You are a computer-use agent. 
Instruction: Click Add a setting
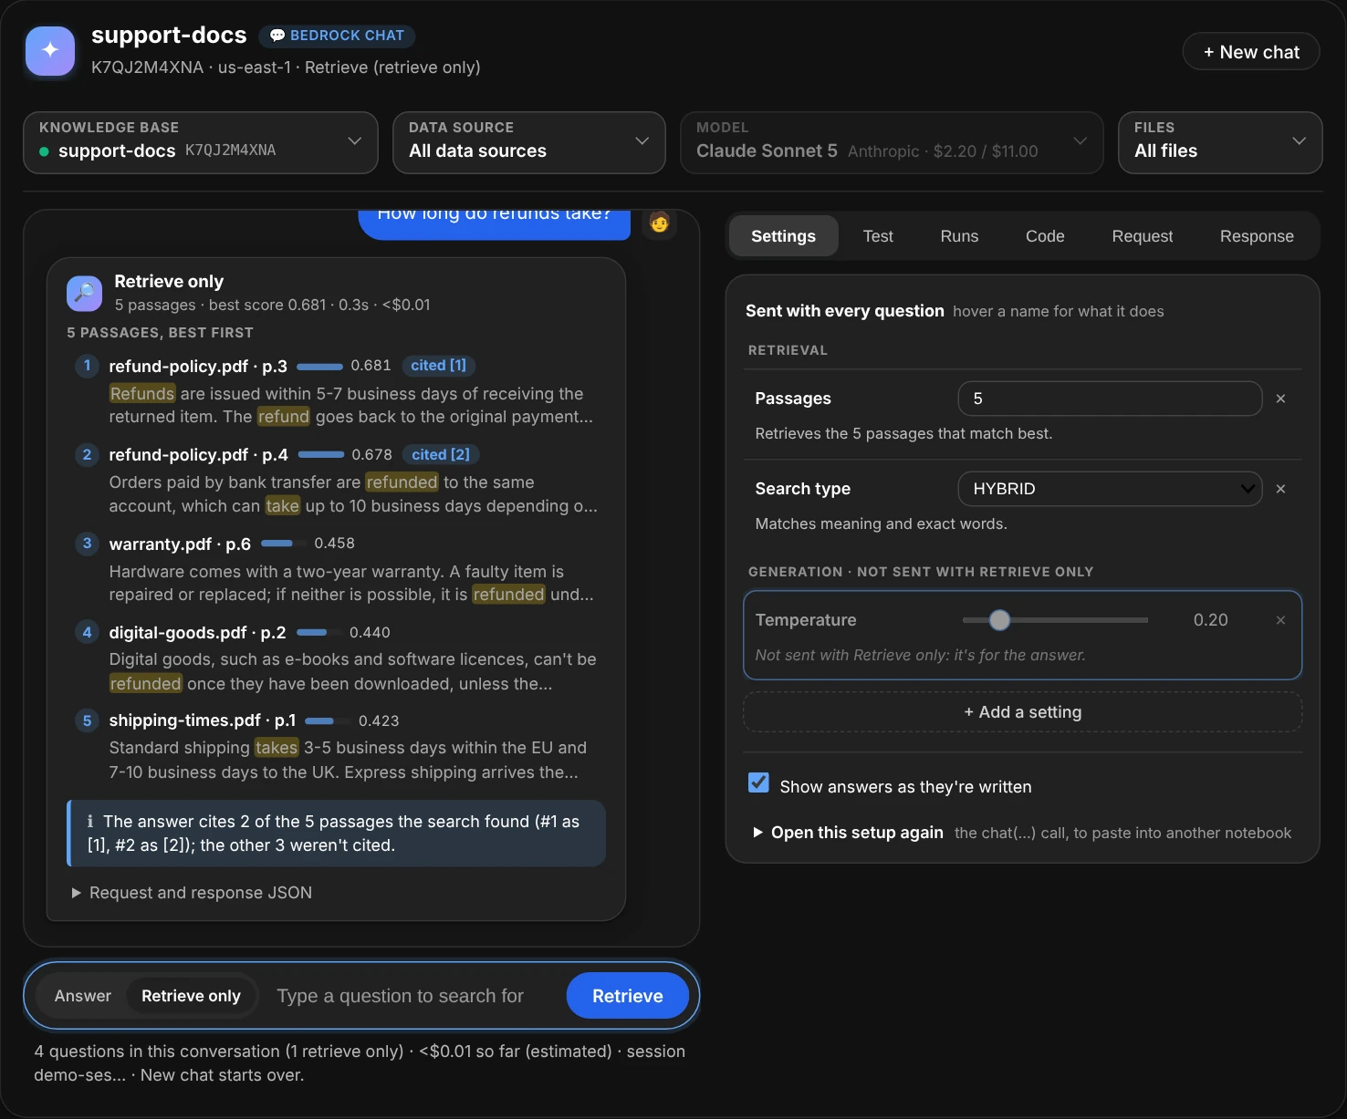click(x=1023, y=712)
